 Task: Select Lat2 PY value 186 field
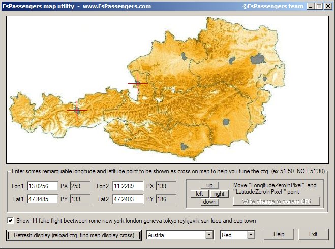click(166, 199)
